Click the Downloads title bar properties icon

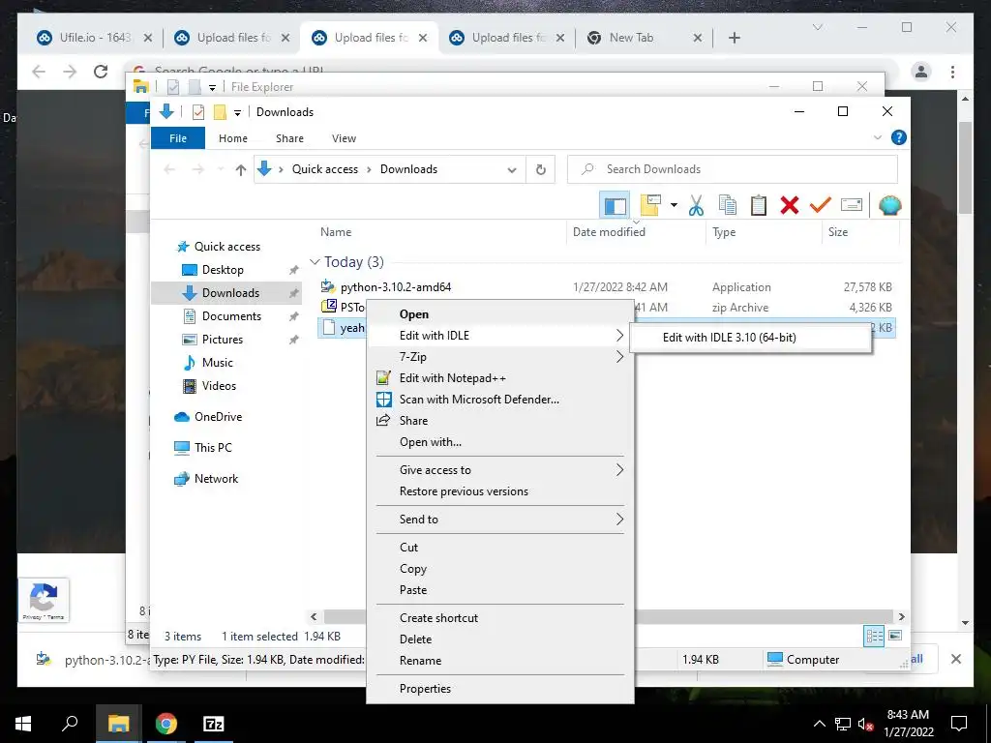click(x=198, y=112)
